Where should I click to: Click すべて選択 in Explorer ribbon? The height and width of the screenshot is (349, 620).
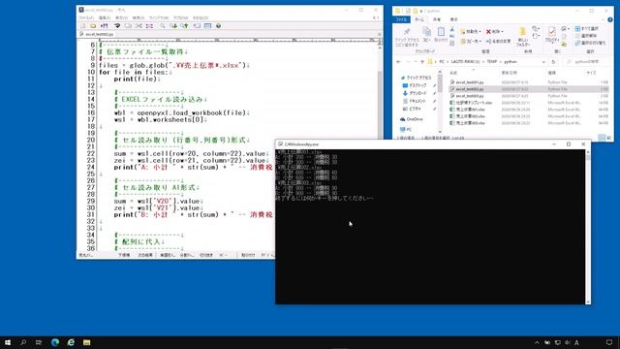click(x=586, y=29)
